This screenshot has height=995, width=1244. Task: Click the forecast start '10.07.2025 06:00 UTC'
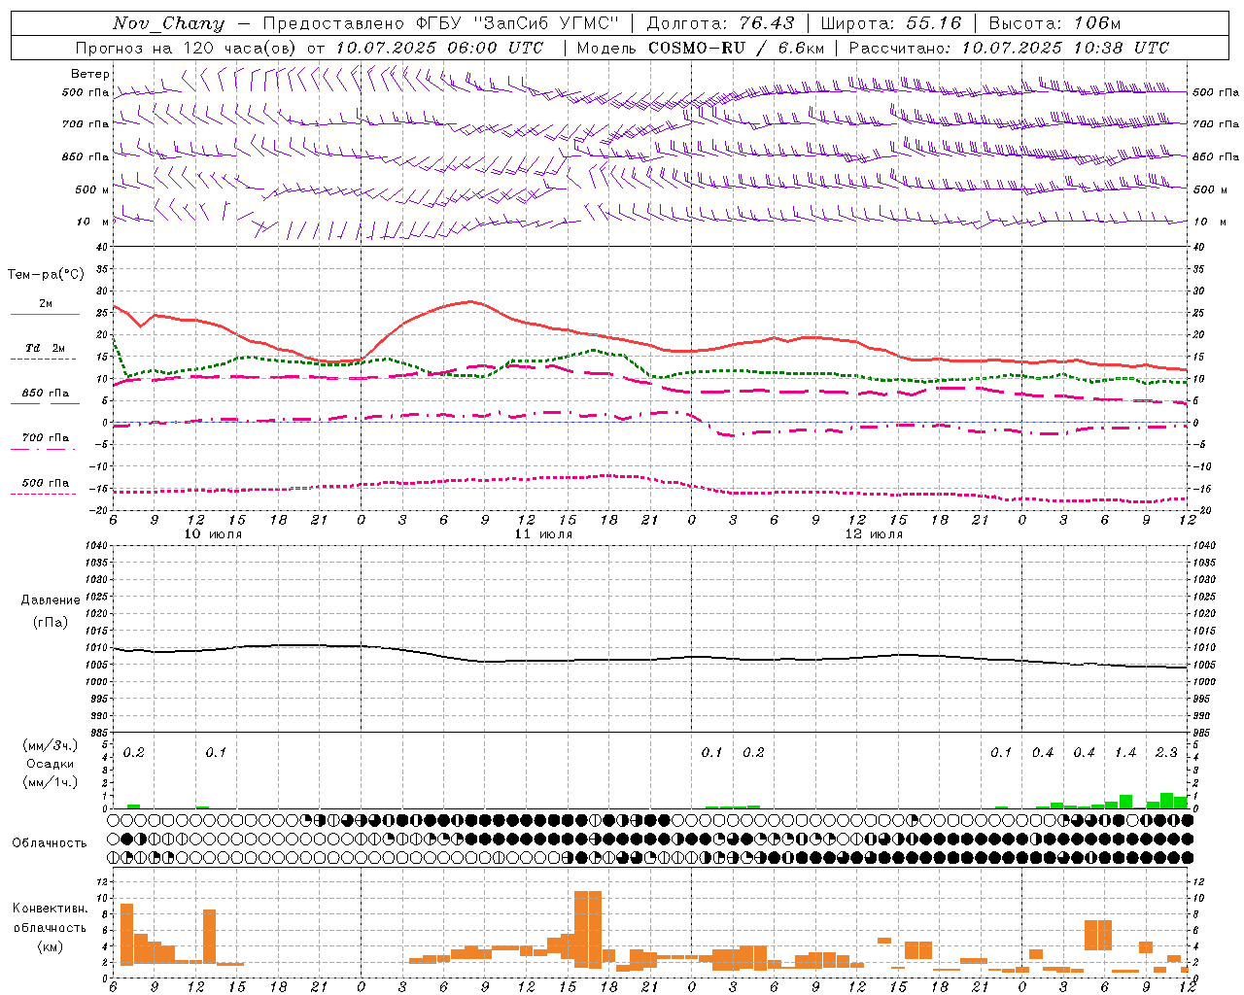(x=439, y=48)
